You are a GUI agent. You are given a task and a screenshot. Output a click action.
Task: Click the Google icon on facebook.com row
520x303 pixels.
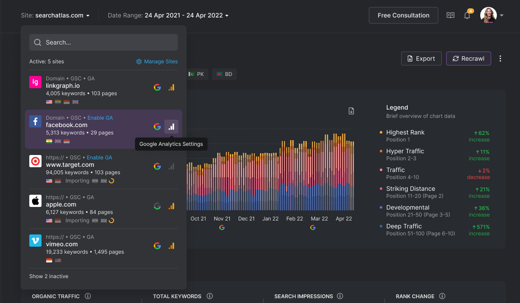point(157,127)
